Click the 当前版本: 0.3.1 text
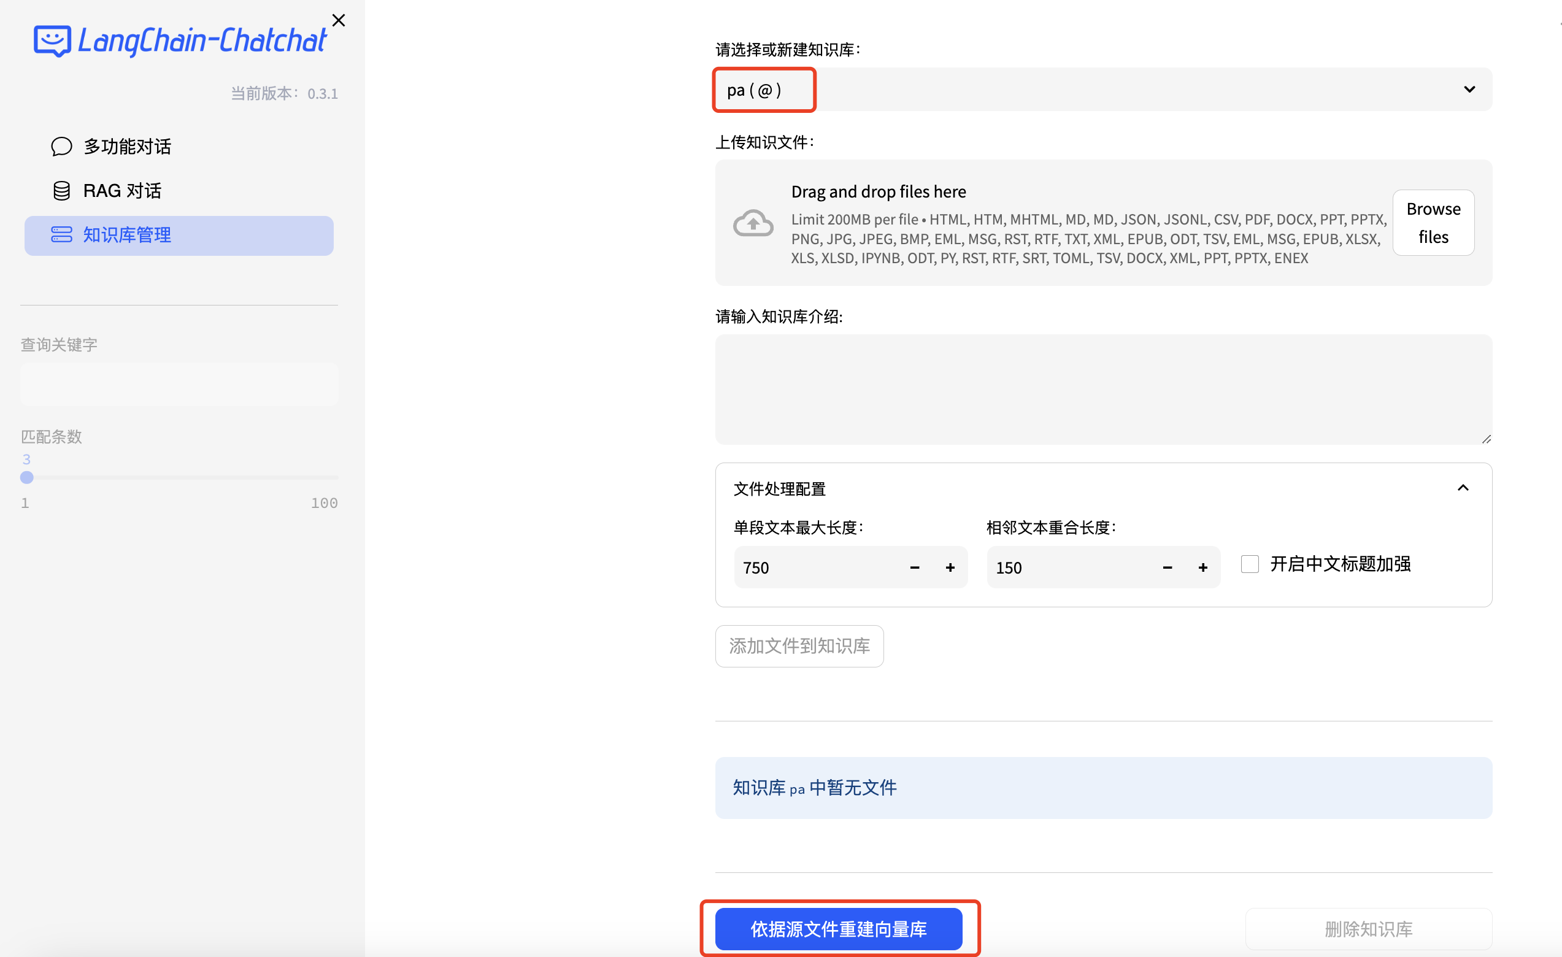This screenshot has height=957, width=1562. pyautogui.click(x=284, y=94)
